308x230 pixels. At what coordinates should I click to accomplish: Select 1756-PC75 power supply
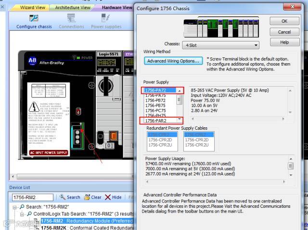160,111
